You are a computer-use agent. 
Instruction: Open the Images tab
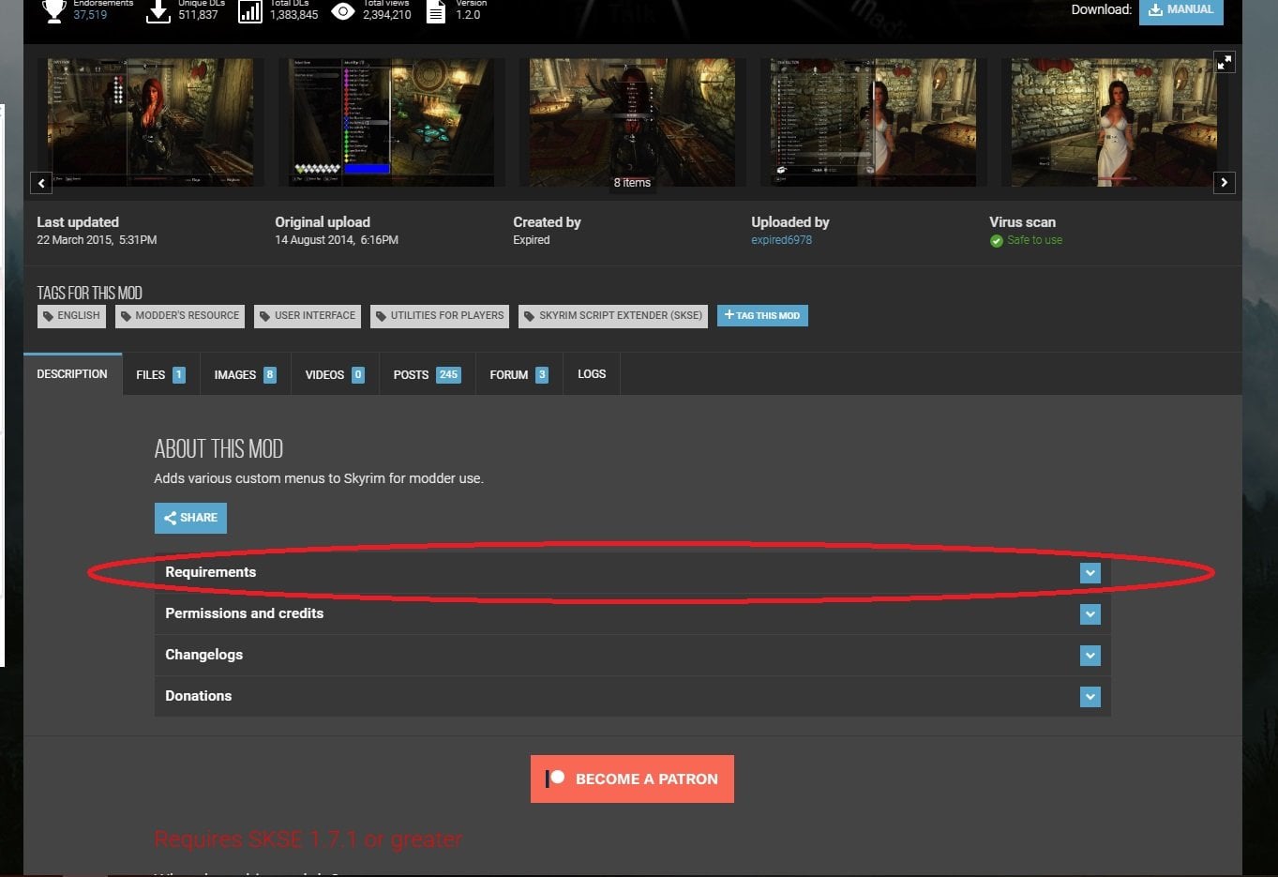click(x=245, y=374)
